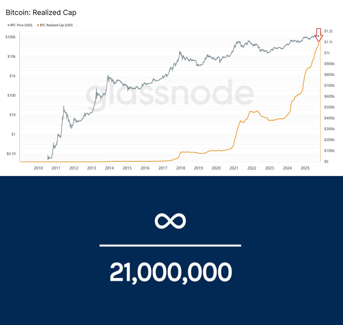
Task: Click the $500b realized cap axis label
Action: coord(329,107)
